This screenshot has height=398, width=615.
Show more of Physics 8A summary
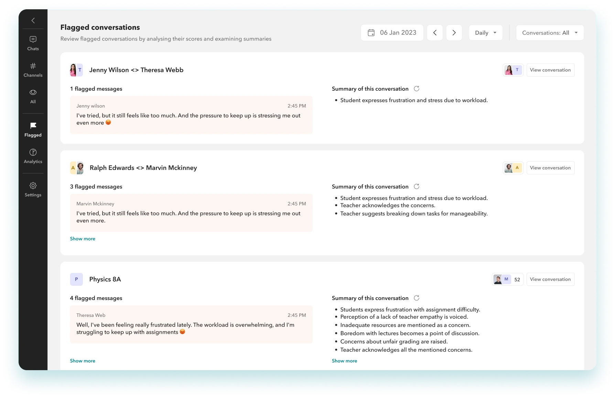click(x=344, y=361)
